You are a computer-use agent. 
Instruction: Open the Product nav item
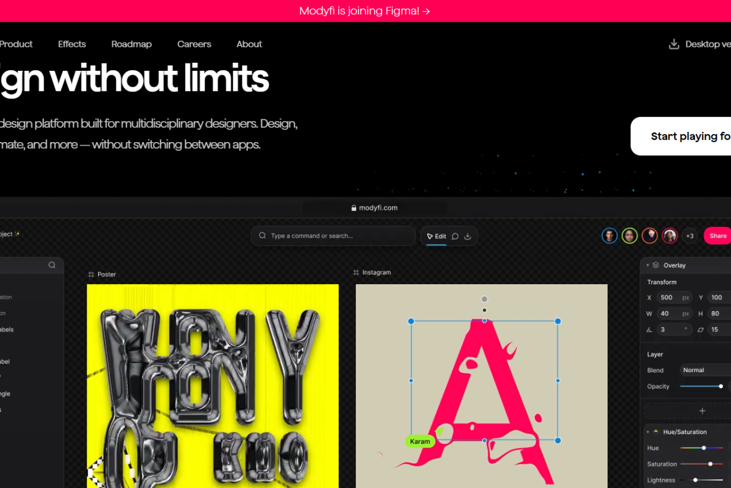(x=16, y=44)
